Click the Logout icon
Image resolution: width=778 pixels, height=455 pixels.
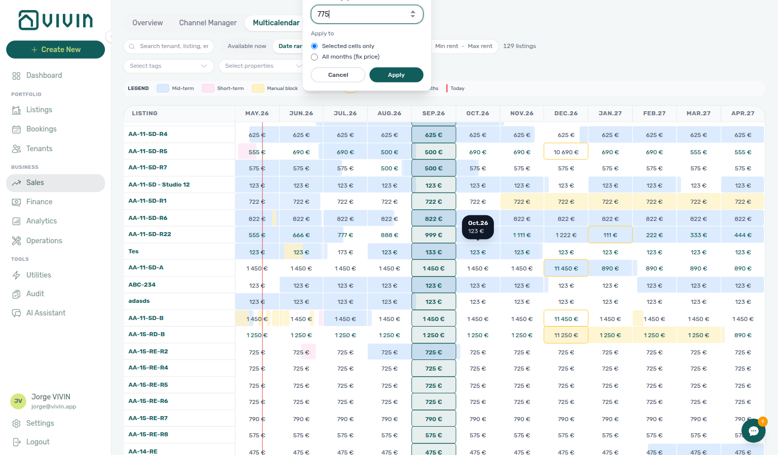[x=16, y=442]
